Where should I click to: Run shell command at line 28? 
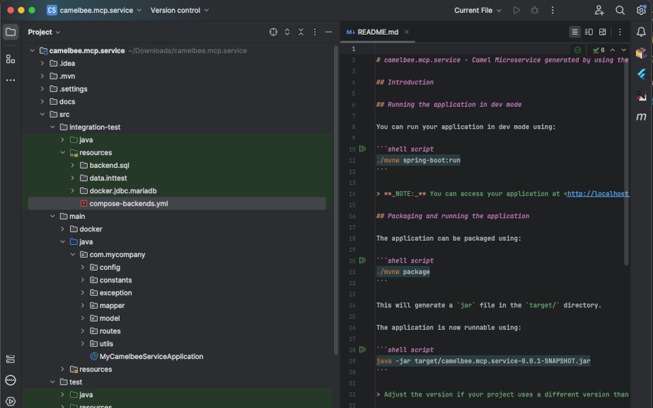pos(363,350)
